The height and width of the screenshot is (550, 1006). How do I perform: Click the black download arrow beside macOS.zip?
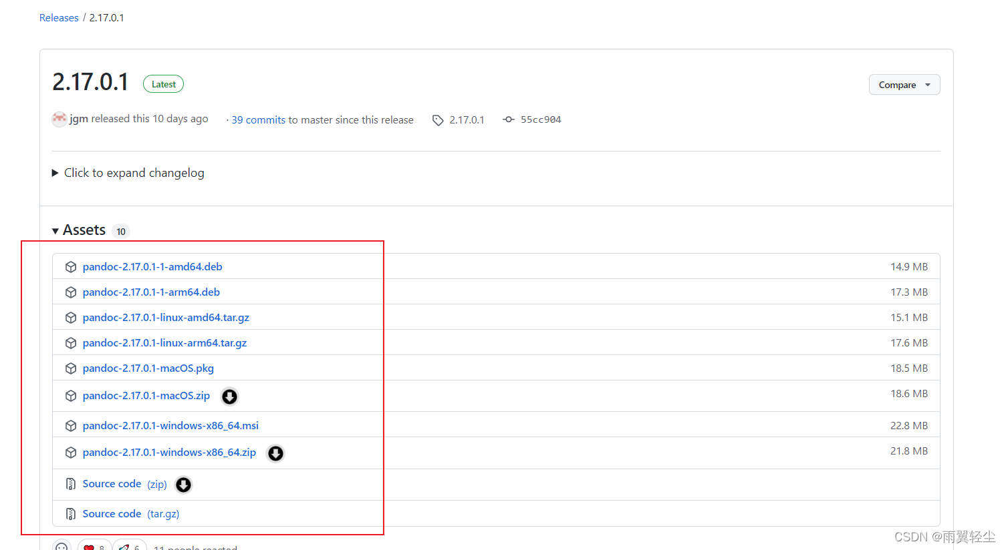coord(229,396)
